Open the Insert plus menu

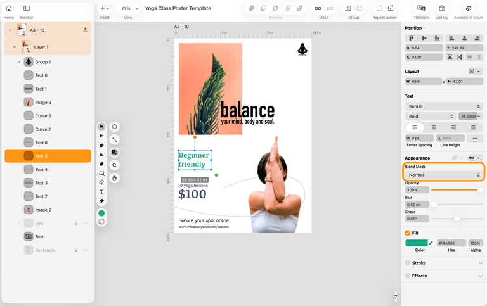click(x=105, y=8)
